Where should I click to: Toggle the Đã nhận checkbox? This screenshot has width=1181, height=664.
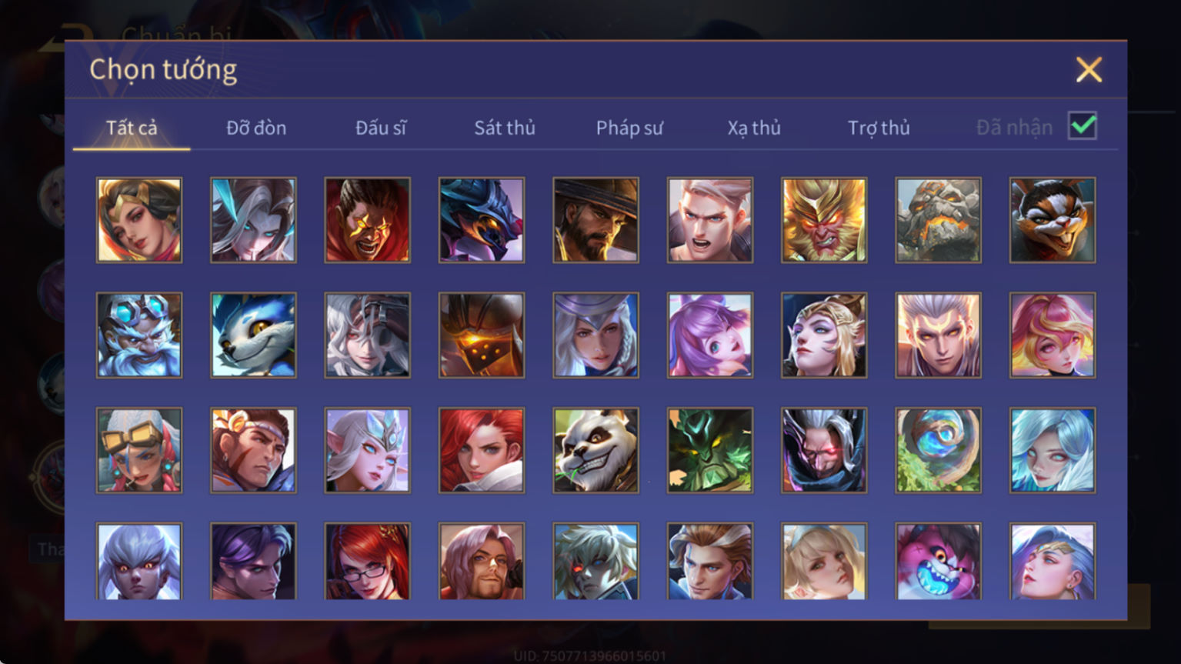tap(1083, 125)
